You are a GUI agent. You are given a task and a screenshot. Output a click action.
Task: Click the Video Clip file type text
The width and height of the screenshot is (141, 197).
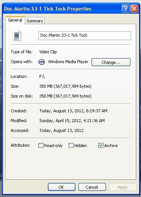(48, 52)
